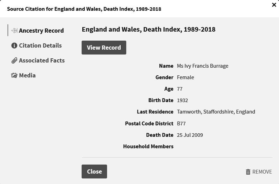279x184 pixels.
Task: Click the Associated Facts paperclip icon
Action: [x=14, y=60]
